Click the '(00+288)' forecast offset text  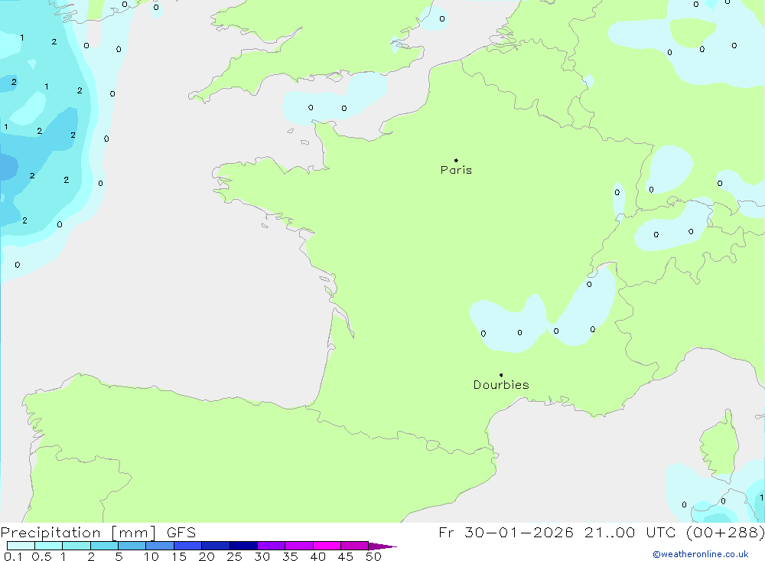pyautogui.click(x=725, y=532)
